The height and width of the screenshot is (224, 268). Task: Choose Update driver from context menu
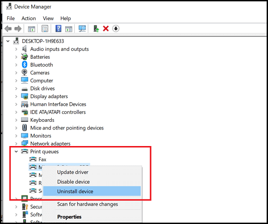coord(92,172)
